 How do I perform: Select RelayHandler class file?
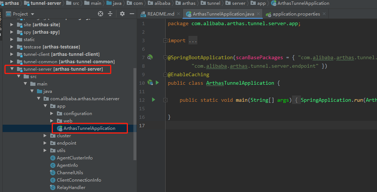[71, 188]
